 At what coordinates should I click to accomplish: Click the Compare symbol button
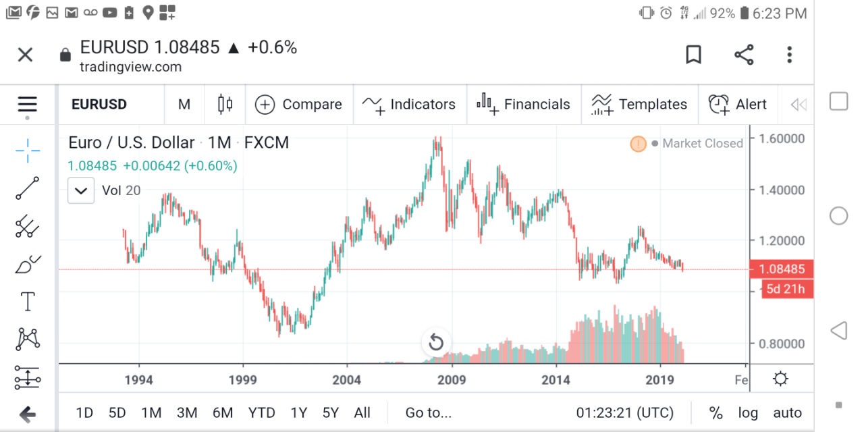298,104
